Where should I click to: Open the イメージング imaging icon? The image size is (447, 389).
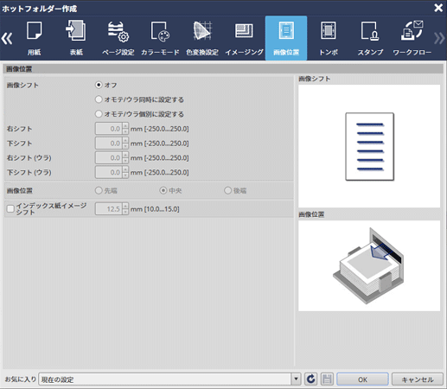tap(244, 38)
